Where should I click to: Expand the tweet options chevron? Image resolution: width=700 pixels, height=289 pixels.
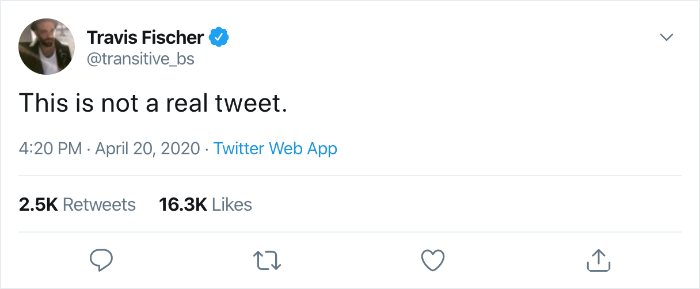pyautogui.click(x=666, y=37)
